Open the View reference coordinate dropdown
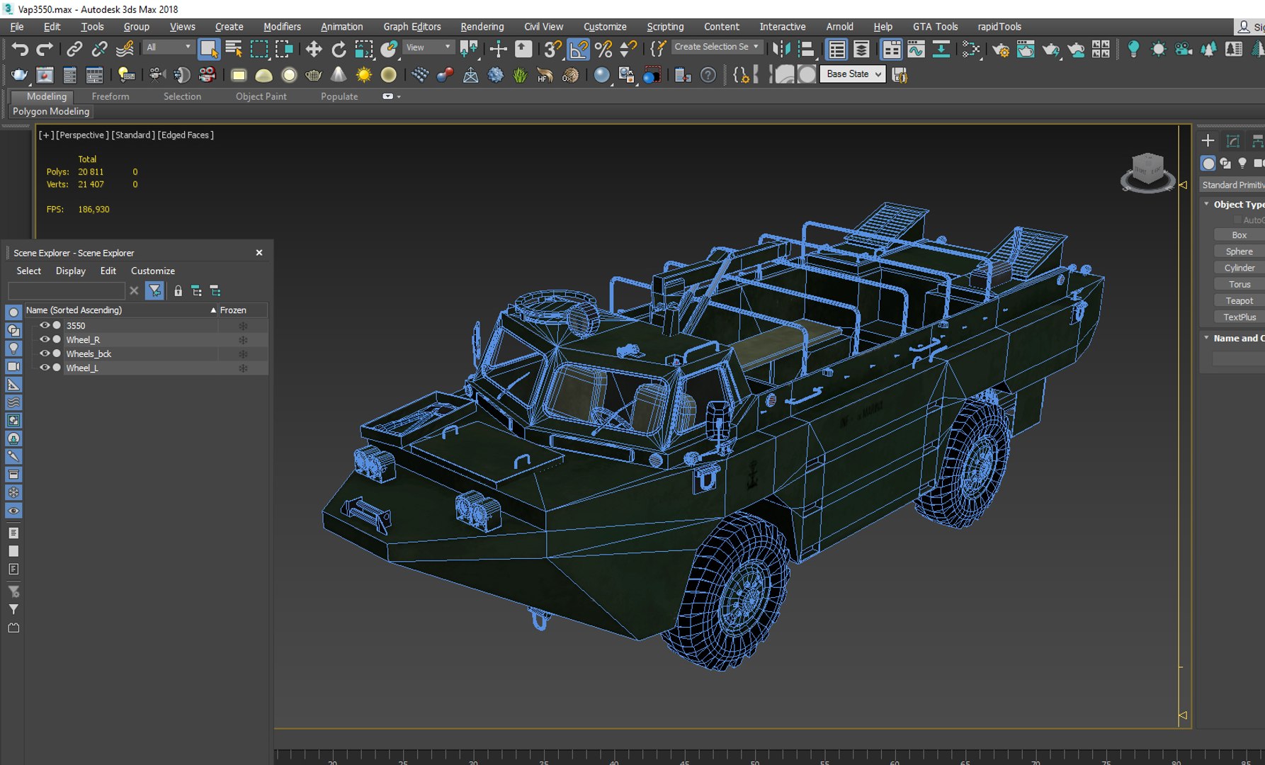 click(429, 47)
